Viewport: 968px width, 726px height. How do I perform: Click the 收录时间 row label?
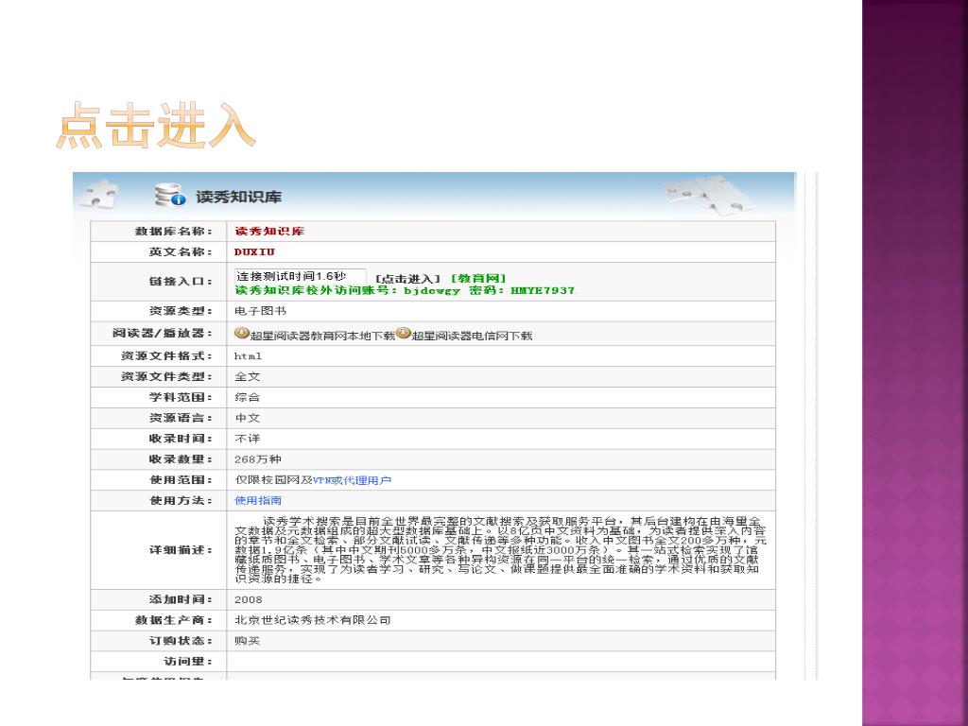point(181,439)
